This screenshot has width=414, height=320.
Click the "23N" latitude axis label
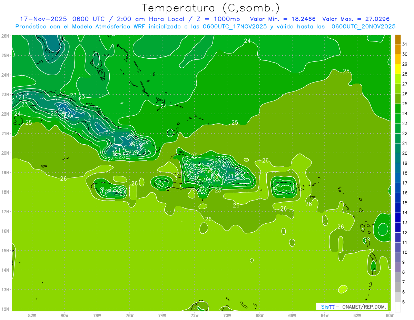5,95
